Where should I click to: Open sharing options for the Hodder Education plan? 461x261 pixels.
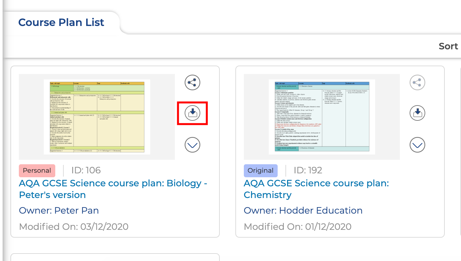417,82
